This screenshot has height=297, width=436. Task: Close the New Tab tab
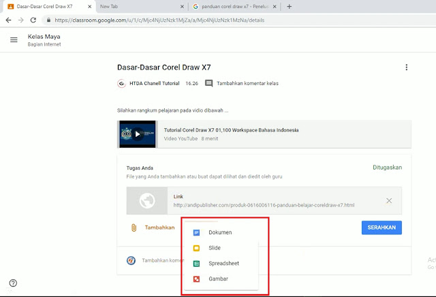182,6
